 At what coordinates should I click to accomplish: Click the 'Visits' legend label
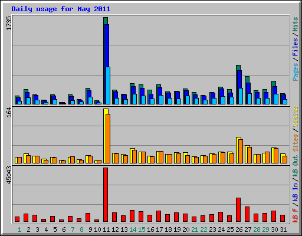pyautogui.click(x=296, y=116)
